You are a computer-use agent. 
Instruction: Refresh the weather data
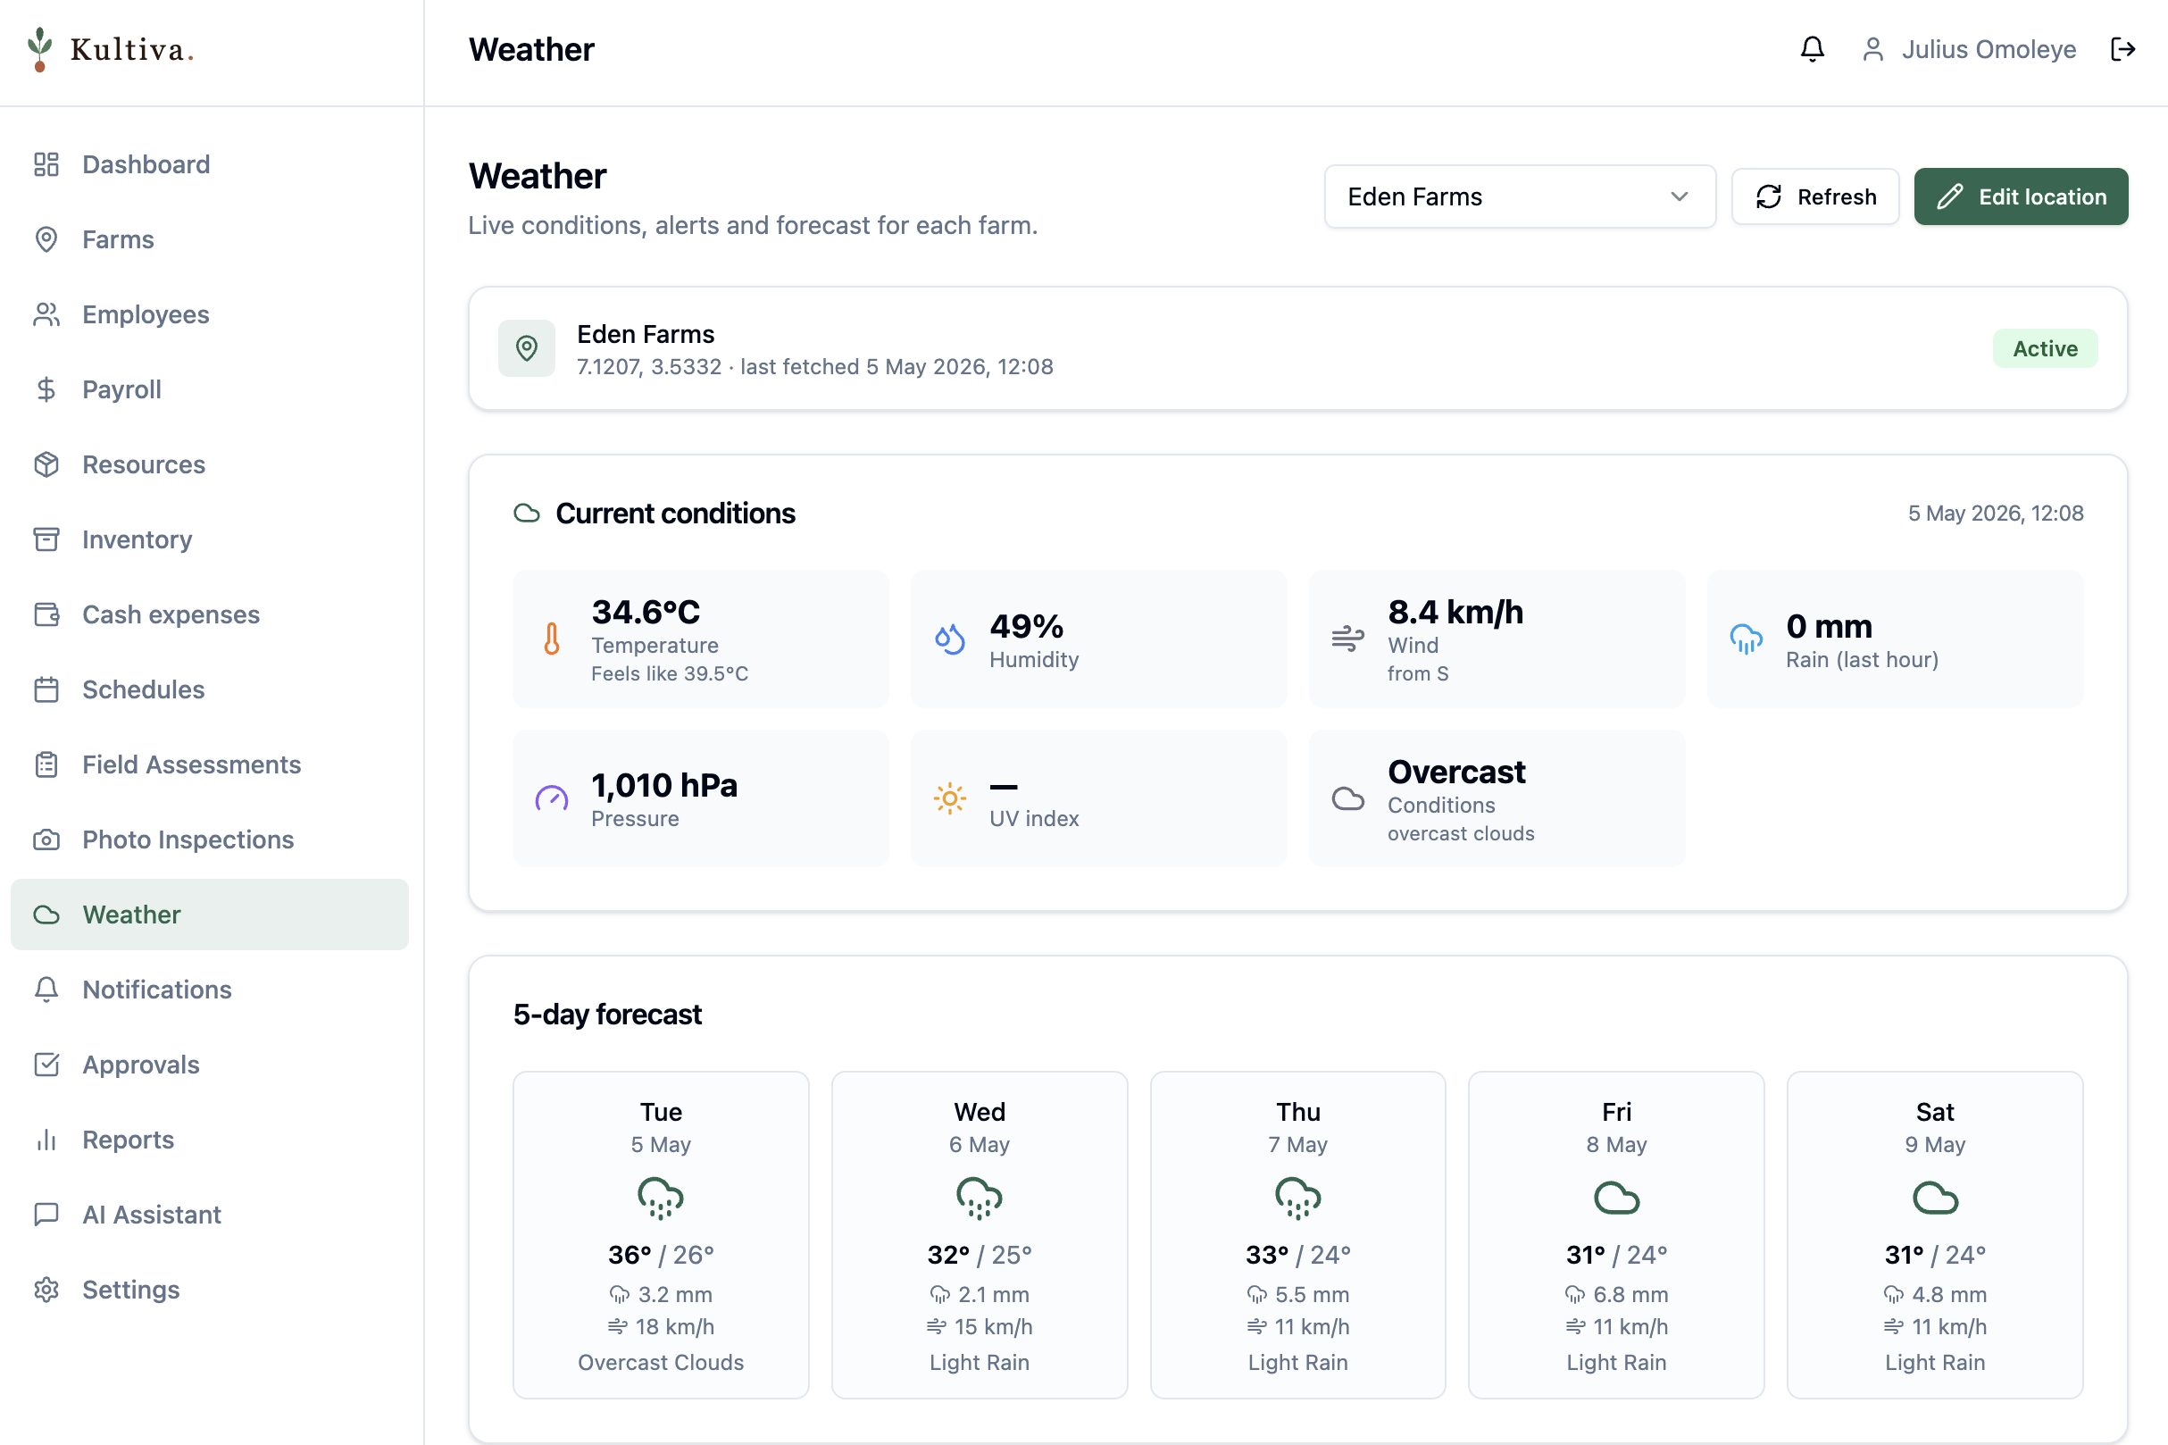(1815, 196)
